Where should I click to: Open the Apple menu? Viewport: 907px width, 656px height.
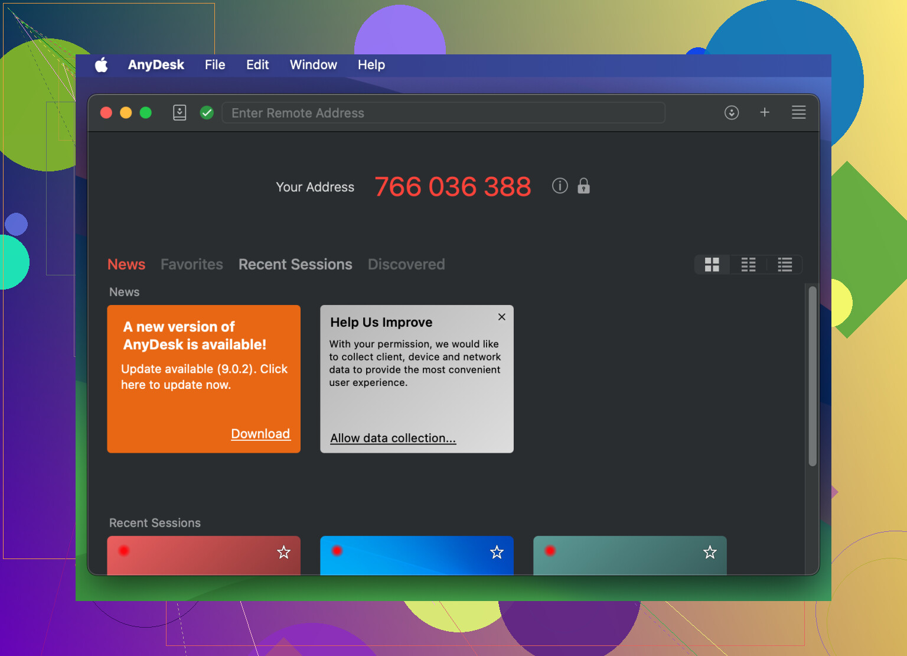(x=102, y=65)
